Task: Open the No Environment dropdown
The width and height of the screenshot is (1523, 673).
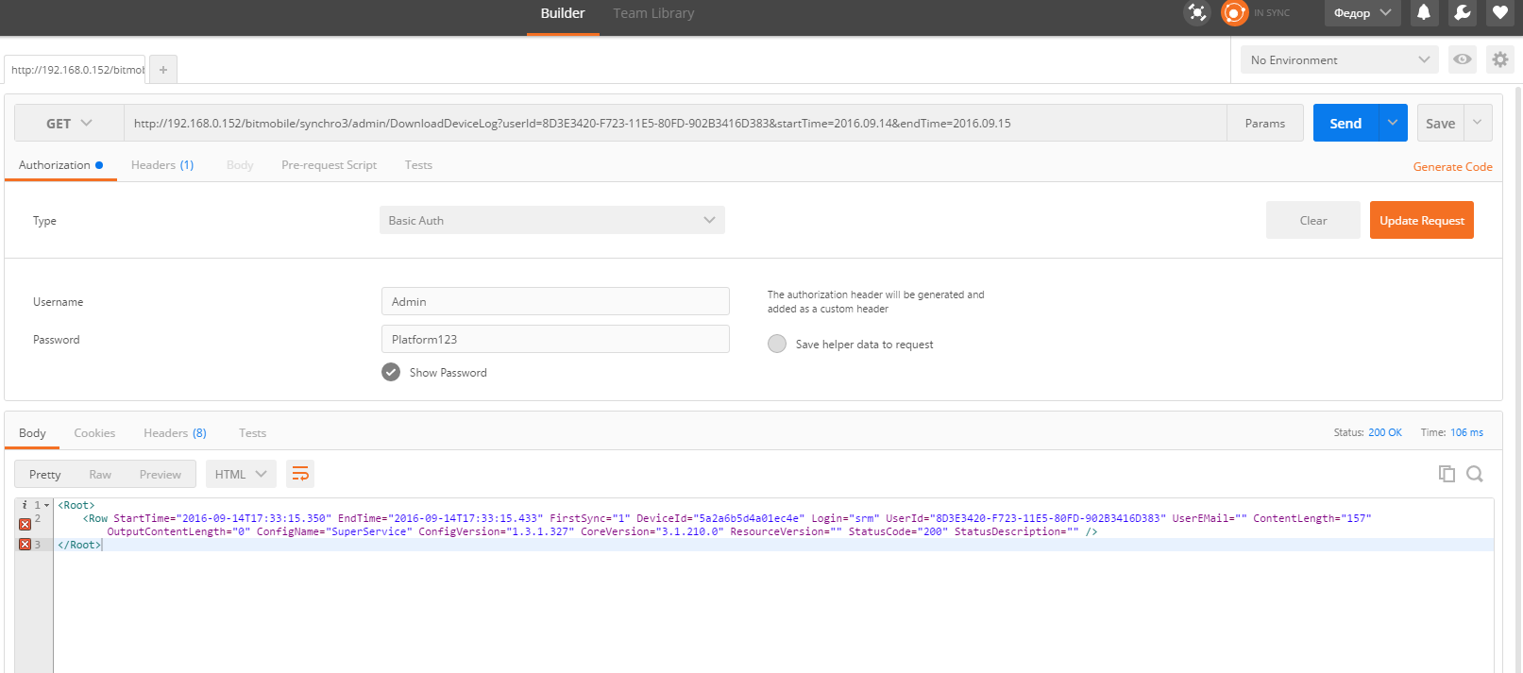Action: (1339, 59)
